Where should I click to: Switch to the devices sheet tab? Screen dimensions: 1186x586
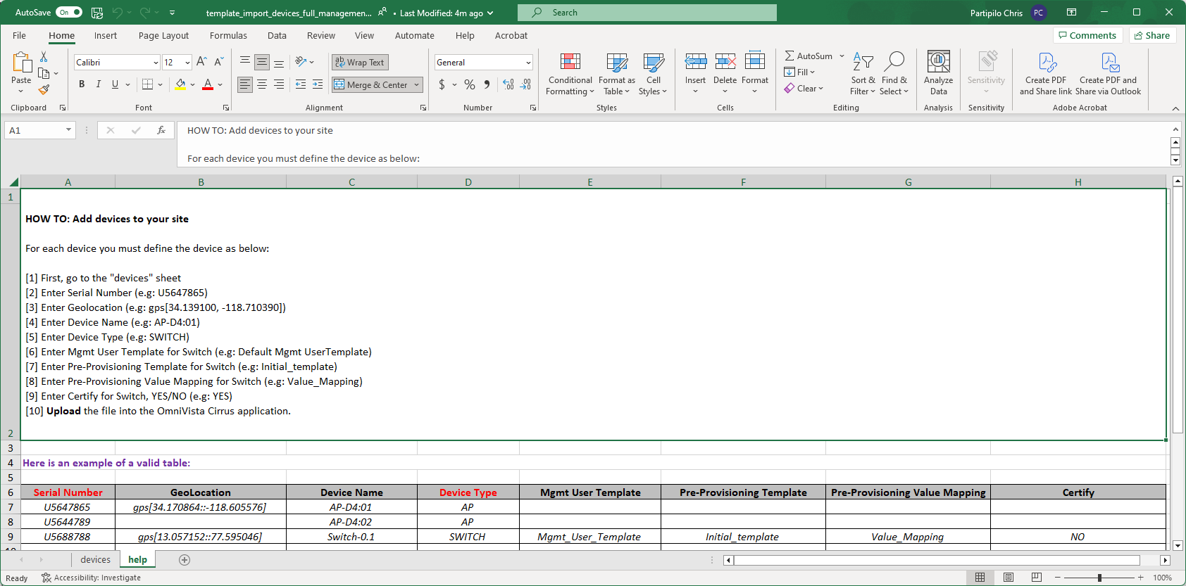95,560
